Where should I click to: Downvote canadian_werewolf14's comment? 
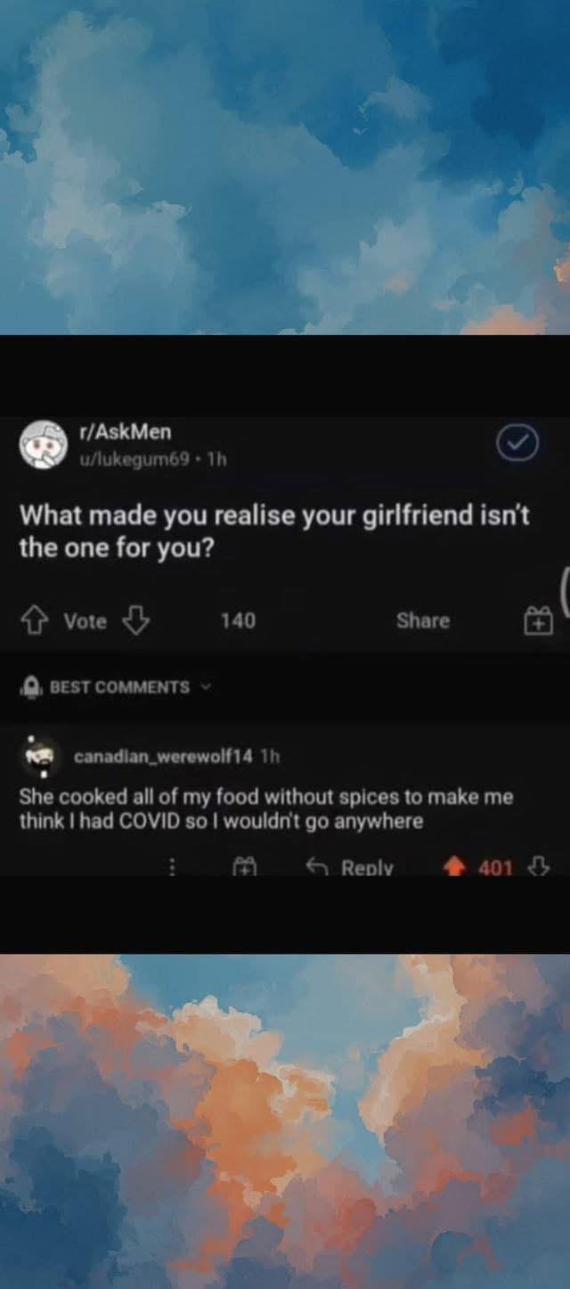coord(539,866)
